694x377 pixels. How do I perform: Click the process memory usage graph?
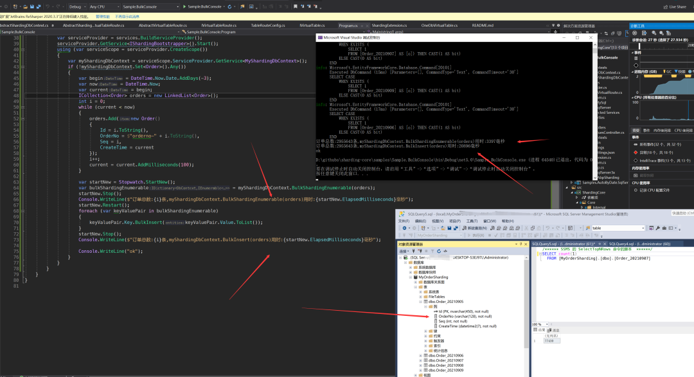point(667,84)
